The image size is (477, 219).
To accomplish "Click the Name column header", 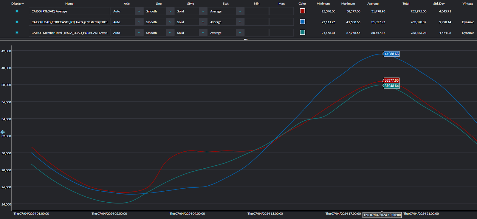I will 69,4.
